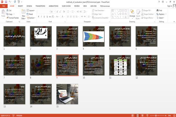Switch to the REVIEW tab
The height and width of the screenshot is (117, 176).
coord(77,6)
